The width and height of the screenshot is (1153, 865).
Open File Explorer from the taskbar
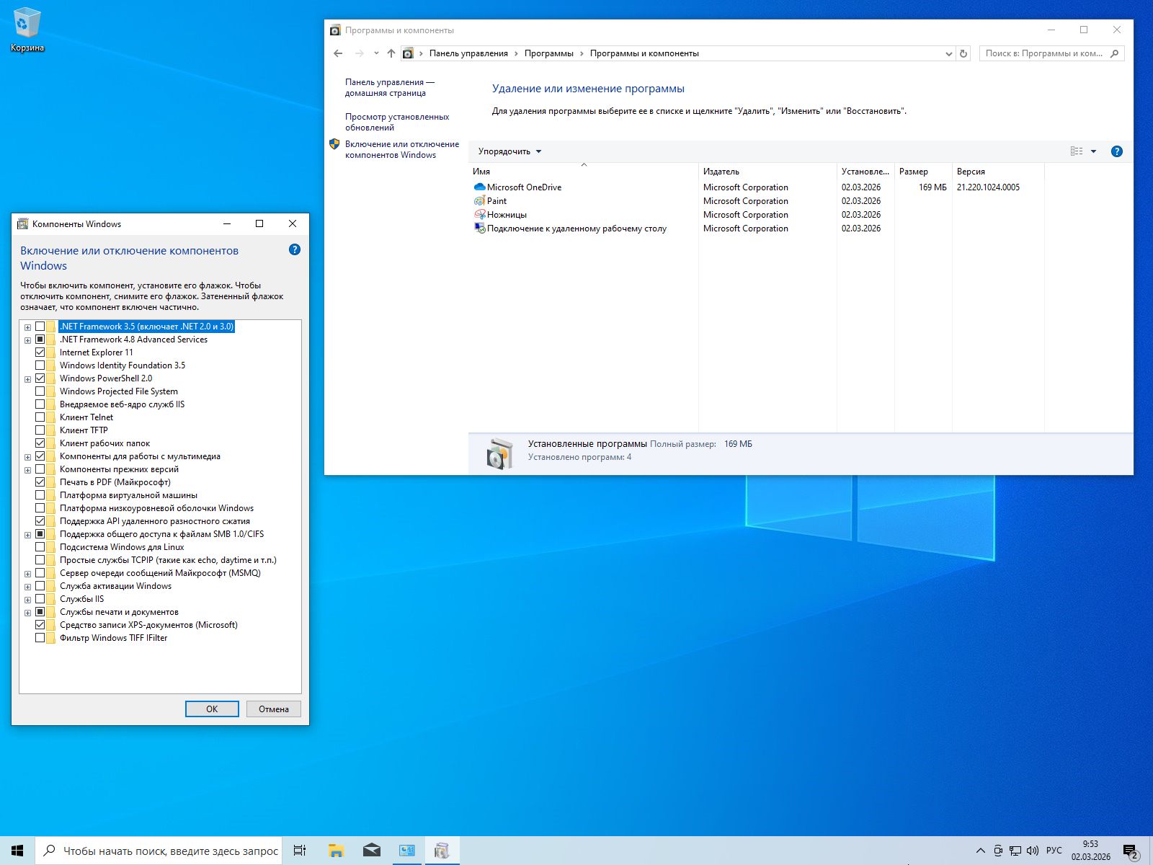tap(335, 850)
